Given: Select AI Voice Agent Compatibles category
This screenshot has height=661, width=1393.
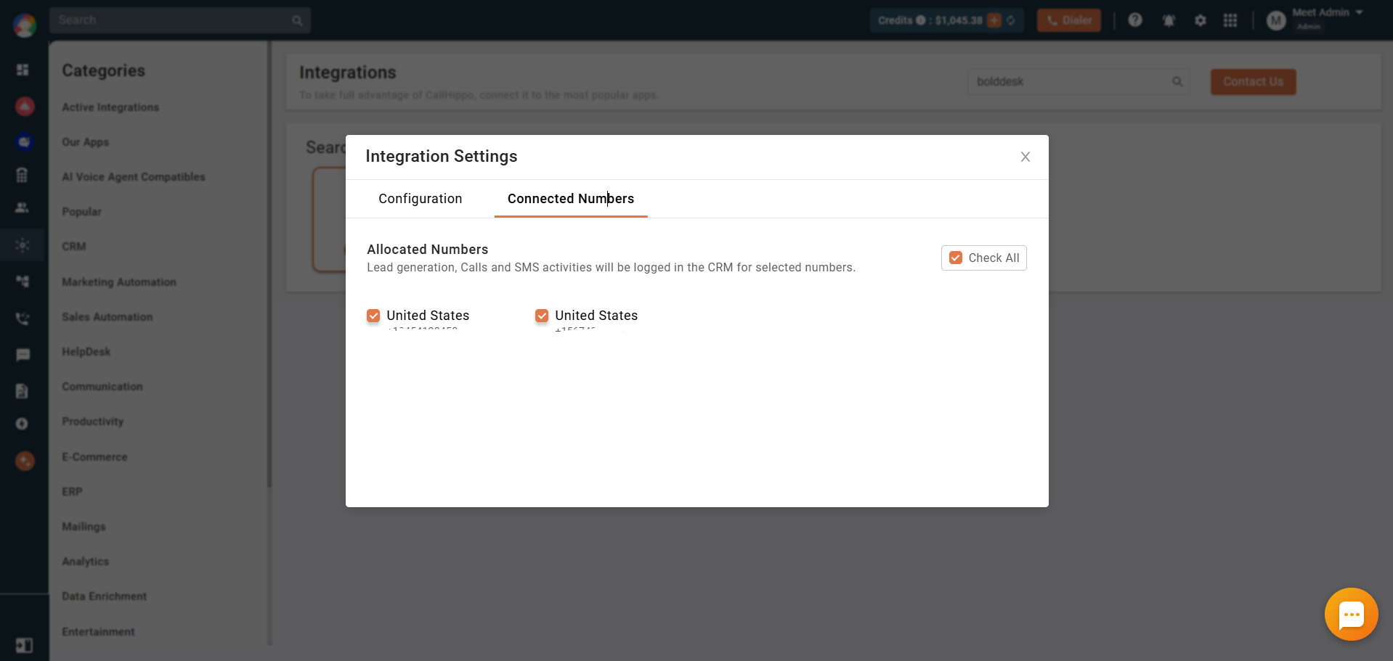Looking at the screenshot, I should tap(134, 177).
